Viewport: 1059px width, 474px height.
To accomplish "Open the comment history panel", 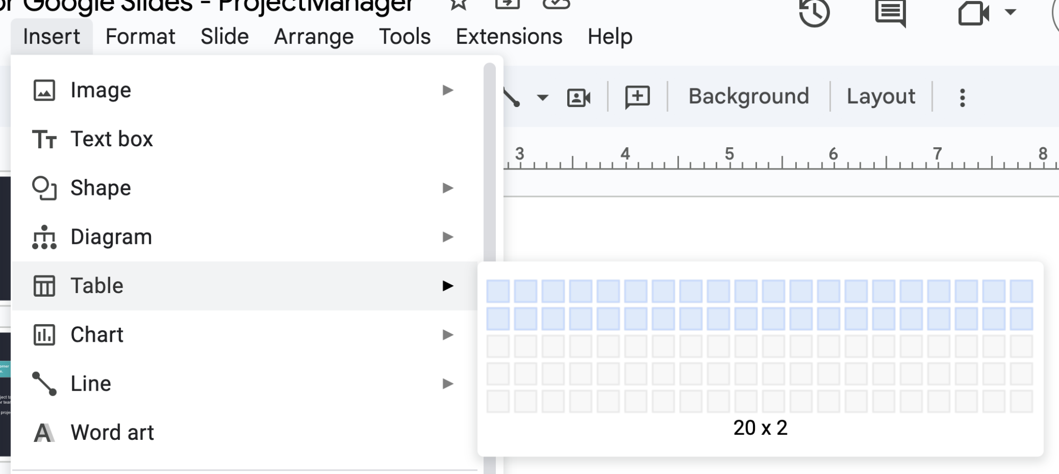I will pyautogui.click(x=889, y=14).
